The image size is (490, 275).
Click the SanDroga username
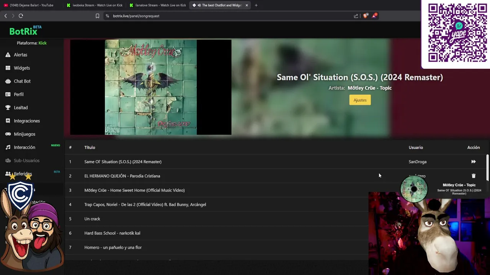click(x=417, y=162)
